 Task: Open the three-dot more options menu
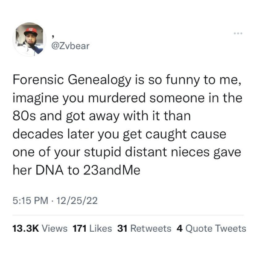click(238, 33)
